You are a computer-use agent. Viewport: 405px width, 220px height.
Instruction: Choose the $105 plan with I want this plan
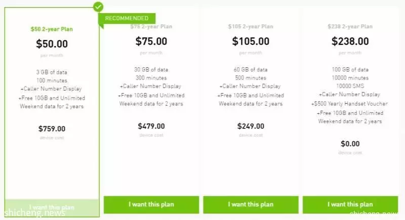coord(251,204)
